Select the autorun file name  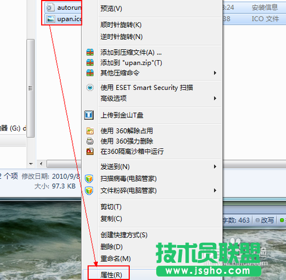point(69,7)
